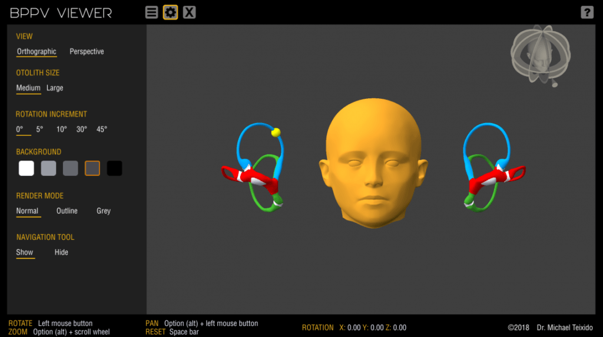Switch view to Perspective
The height and width of the screenshot is (337, 603).
(87, 52)
